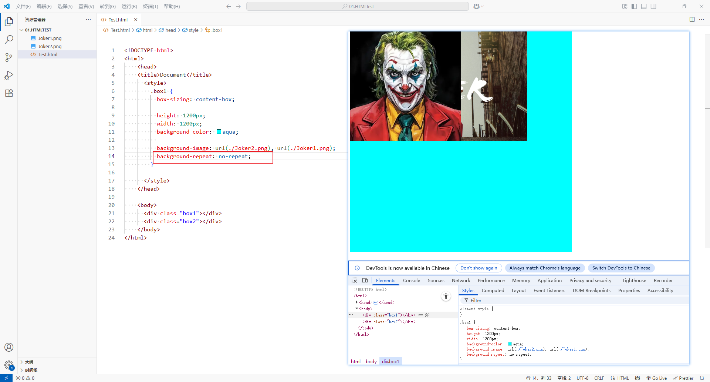Click the .box1 breadcrumb in editor
This screenshot has height=382, width=710.
pyautogui.click(x=214, y=30)
